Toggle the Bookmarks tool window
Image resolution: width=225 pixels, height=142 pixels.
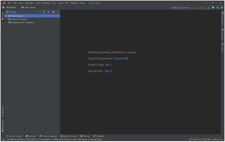pyautogui.click(x=2, y=126)
